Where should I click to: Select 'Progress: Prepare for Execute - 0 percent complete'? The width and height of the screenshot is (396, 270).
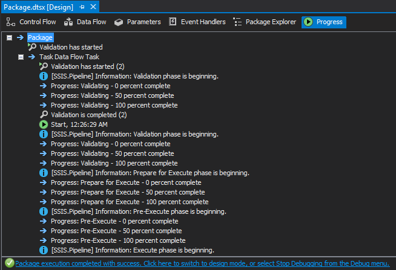click(x=126, y=182)
